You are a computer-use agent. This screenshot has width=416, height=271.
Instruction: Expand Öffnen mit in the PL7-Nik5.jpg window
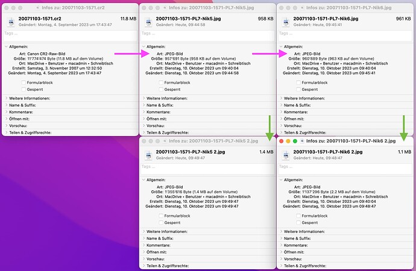pyautogui.click(x=143, y=119)
